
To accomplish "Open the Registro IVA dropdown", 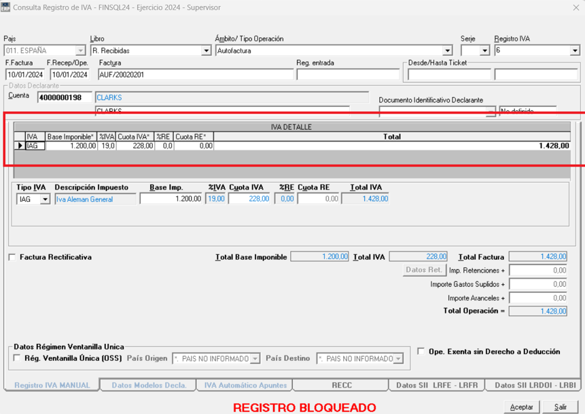I will [575, 50].
